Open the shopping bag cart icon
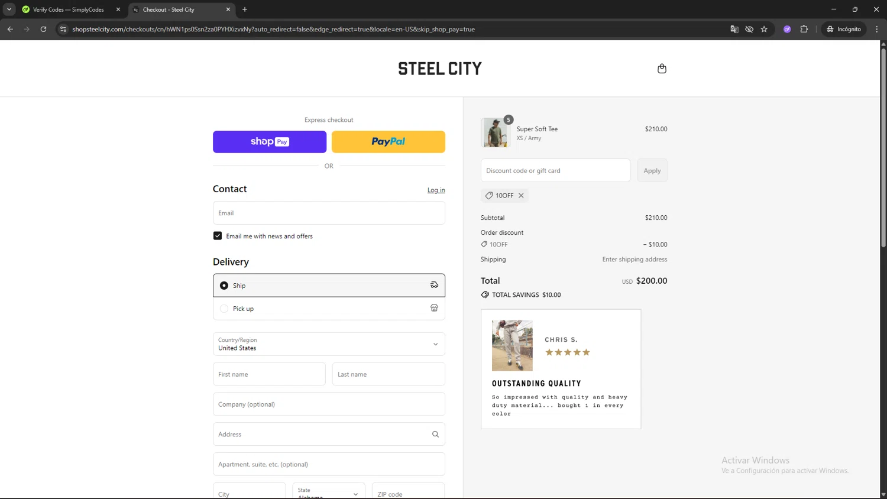 point(662,69)
